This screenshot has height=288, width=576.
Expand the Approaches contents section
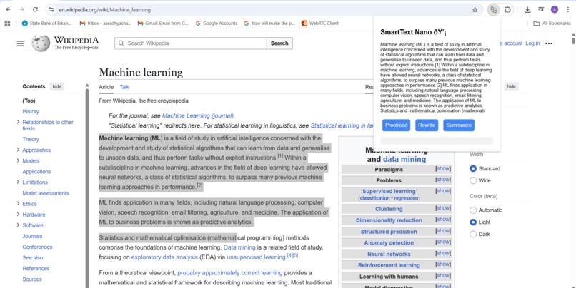click(x=18, y=150)
